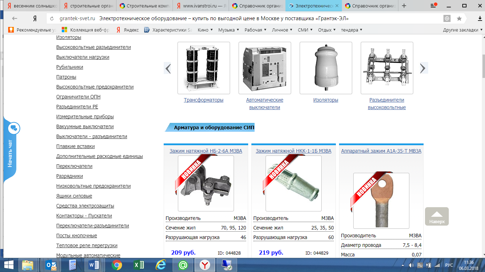The height and width of the screenshot is (272, 485).
Task: Open remote desktop taskbar icon
Action: (x=226, y=265)
